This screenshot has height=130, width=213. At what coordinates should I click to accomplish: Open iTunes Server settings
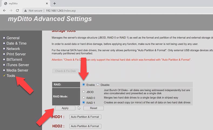(x=18, y=65)
